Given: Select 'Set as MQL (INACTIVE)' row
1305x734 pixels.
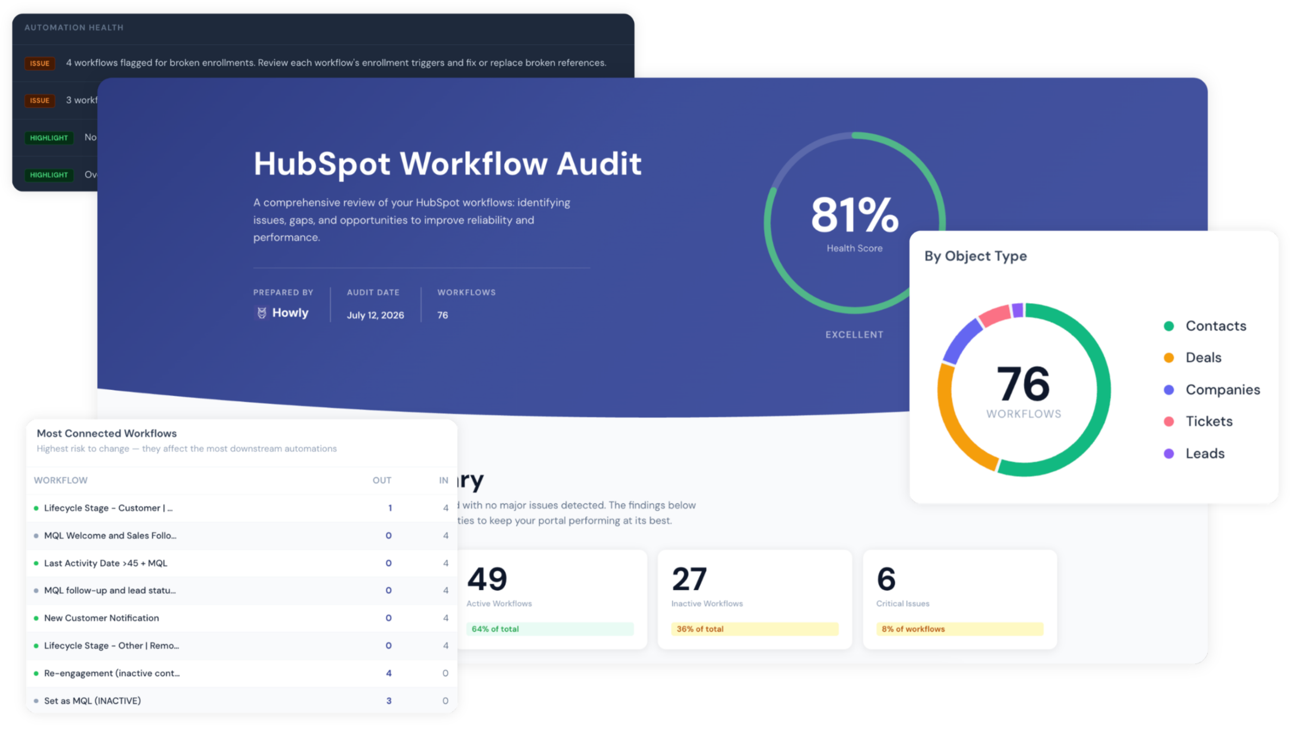Looking at the screenshot, I should pyautogui.click(x=242, y=701).
